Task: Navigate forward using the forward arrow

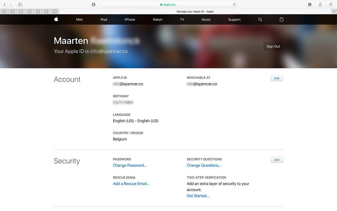Action: (x=11, y=4)
